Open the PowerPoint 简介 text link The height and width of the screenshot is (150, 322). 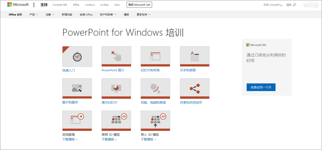tap(113, 70)
